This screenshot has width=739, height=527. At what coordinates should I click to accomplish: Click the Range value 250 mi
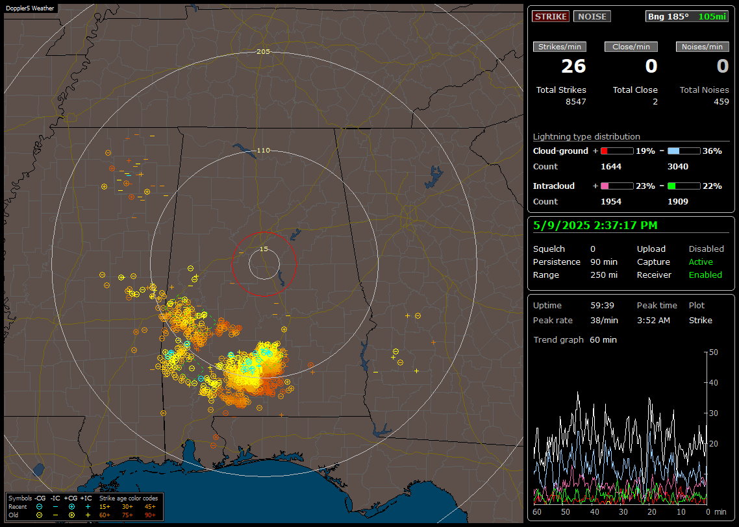coord(604,275)
